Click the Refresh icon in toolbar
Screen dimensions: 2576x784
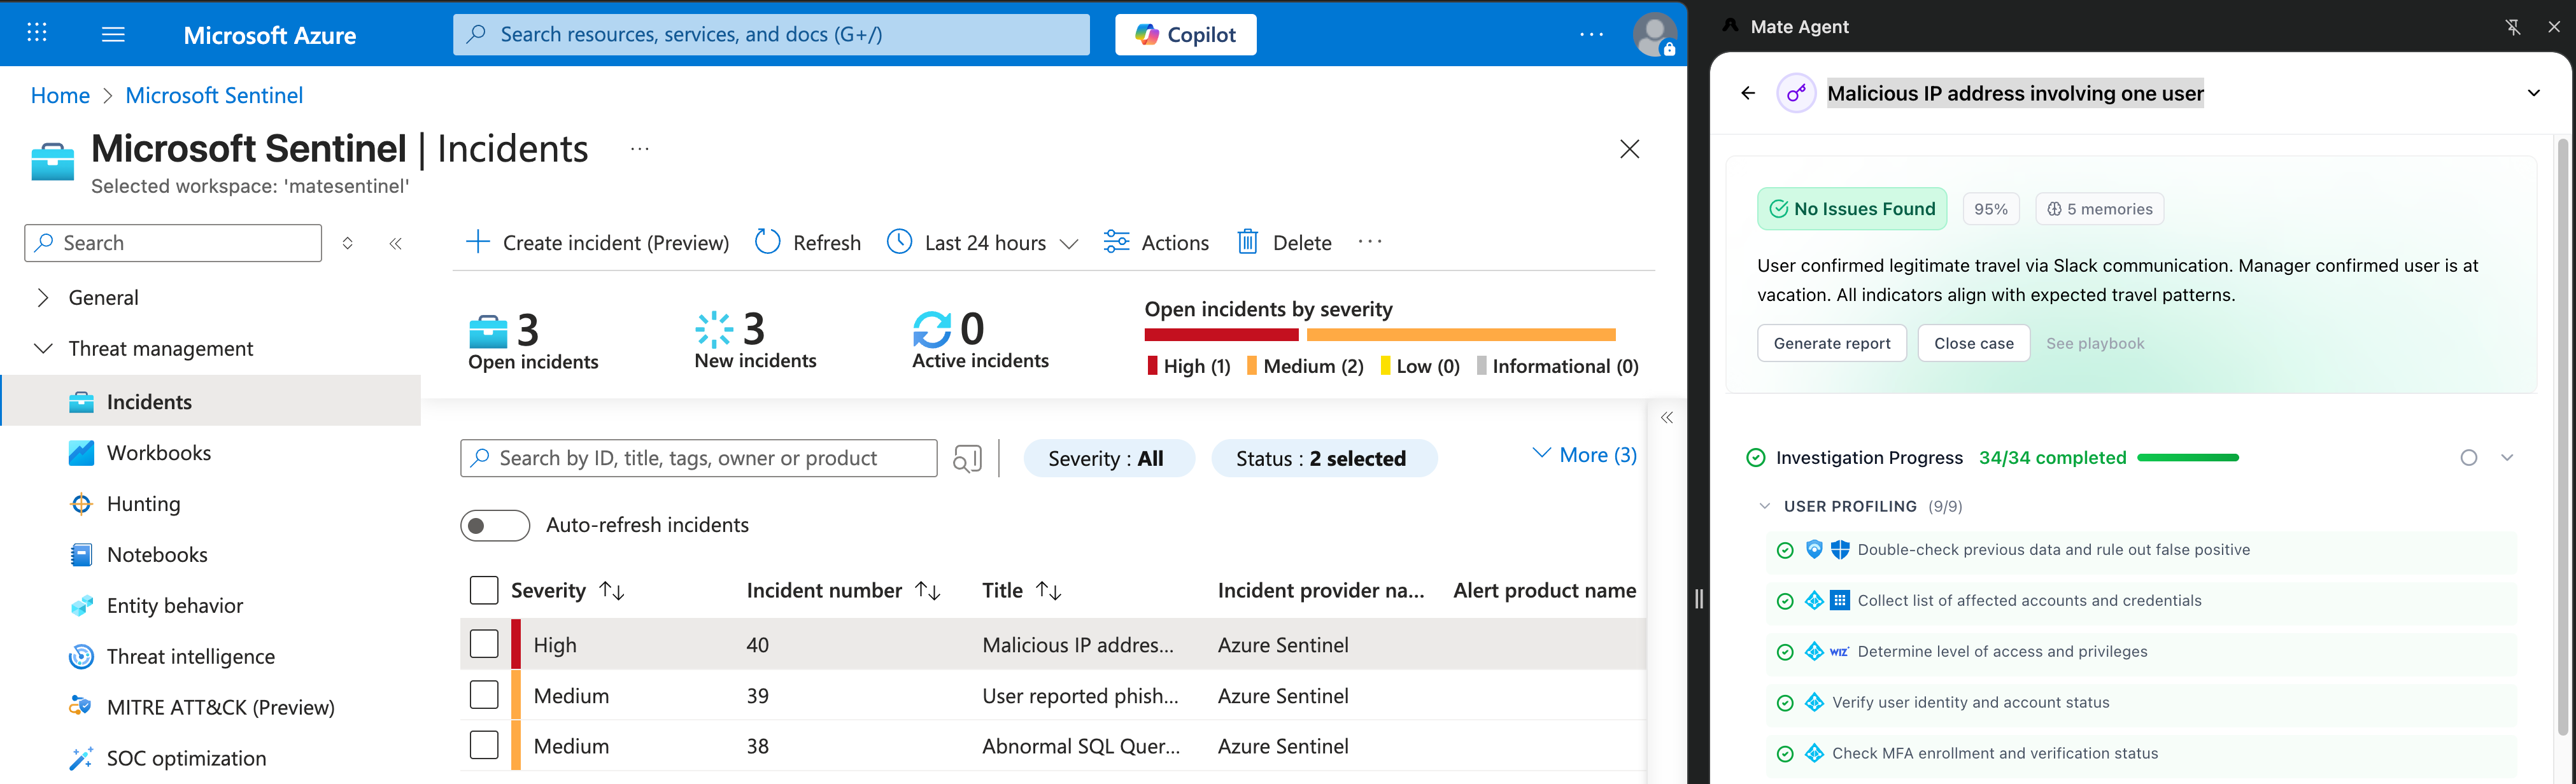click(767, 242)
